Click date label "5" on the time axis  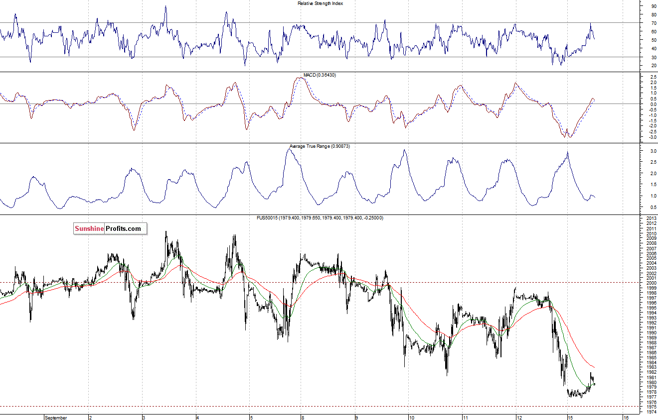[x=251, y=418]
